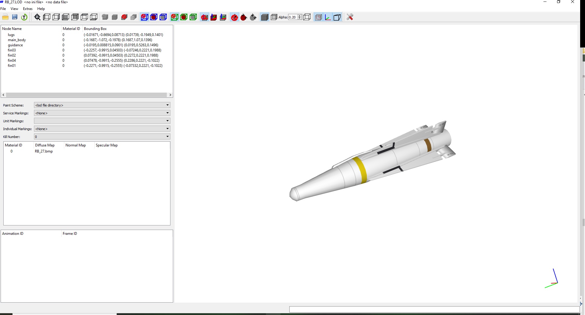Open the Extras menu
This screenshot has height=315, width=585.
[28, 9]
